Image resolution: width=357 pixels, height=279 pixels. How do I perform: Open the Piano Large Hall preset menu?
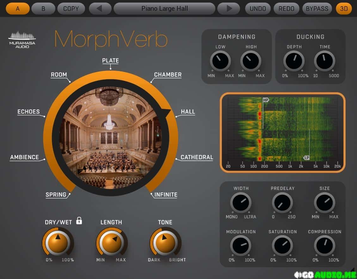[164, 9]
